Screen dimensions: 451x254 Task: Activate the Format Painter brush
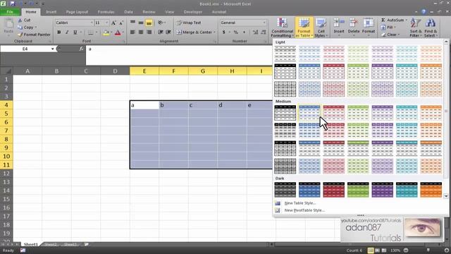(x=20, y=35)
